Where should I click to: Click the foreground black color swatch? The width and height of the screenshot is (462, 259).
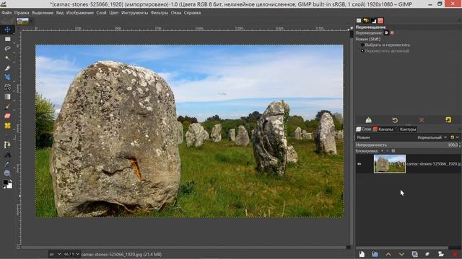[x=5, y=183]
